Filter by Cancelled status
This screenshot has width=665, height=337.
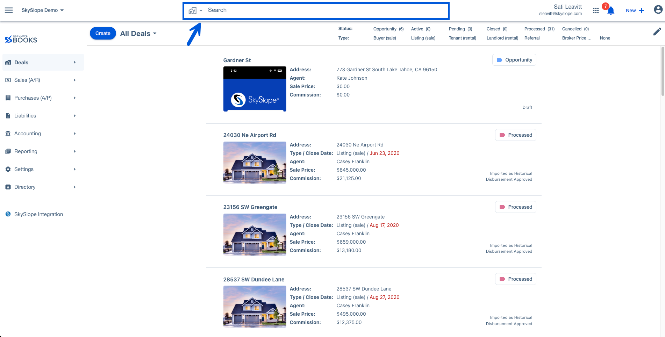(x=575, y=29)
